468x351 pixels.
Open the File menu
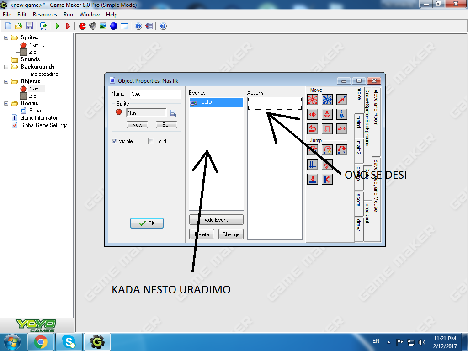7,15
